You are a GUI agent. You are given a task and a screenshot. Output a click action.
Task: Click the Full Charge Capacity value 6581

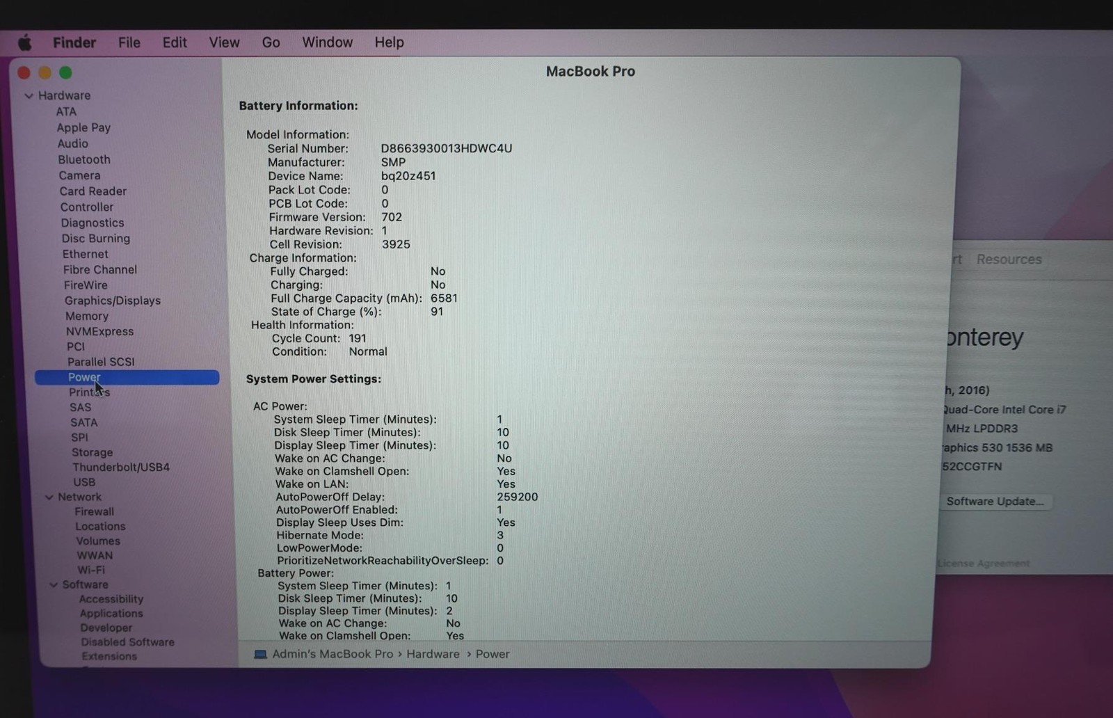click(444, 298)
